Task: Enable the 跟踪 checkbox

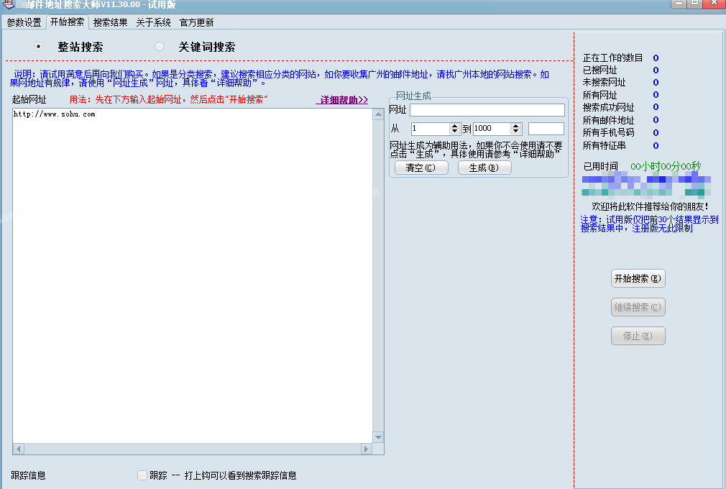Action: [x=142, y=475]
